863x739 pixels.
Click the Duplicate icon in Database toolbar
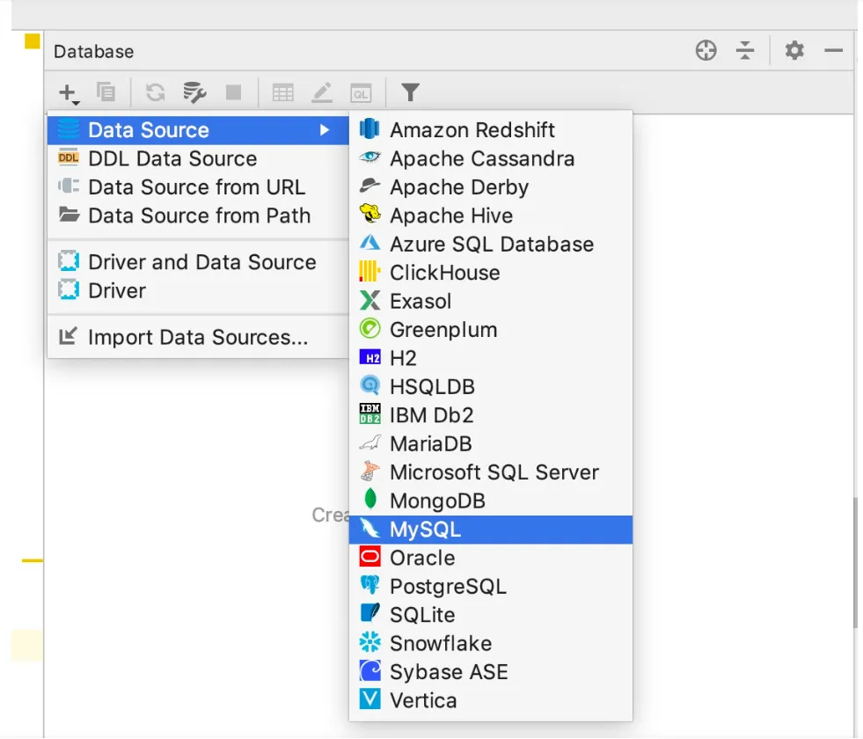(x=106, y=91)
